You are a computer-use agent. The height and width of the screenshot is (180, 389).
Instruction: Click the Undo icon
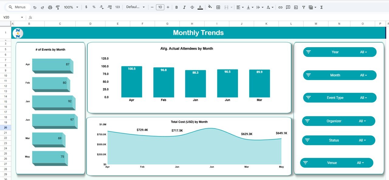[x=35, y=7]
